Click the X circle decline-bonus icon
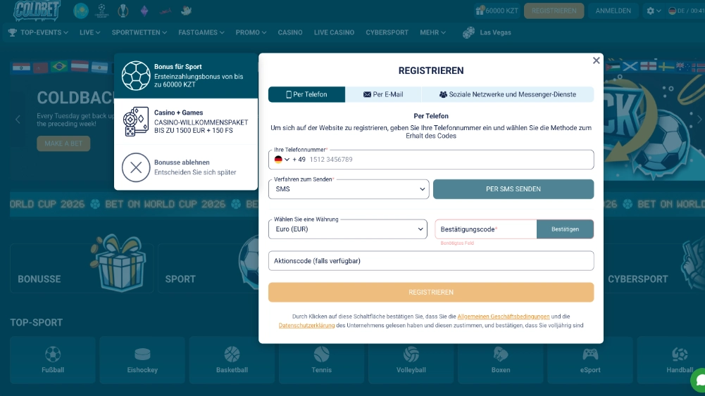The image size is (705, 396). pos(136,167)
